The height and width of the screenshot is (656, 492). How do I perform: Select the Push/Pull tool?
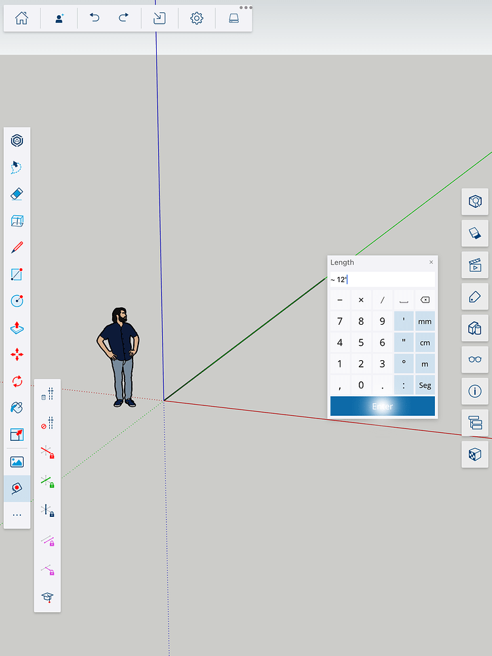click(x=17, y=328)
